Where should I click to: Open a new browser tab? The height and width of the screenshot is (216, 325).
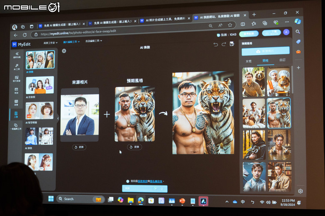(x=254, y=15)
